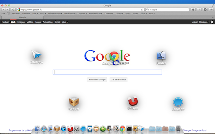Open Google Chrome in the Dock
This screenshot has width=215, height=134.
(123, 129)
